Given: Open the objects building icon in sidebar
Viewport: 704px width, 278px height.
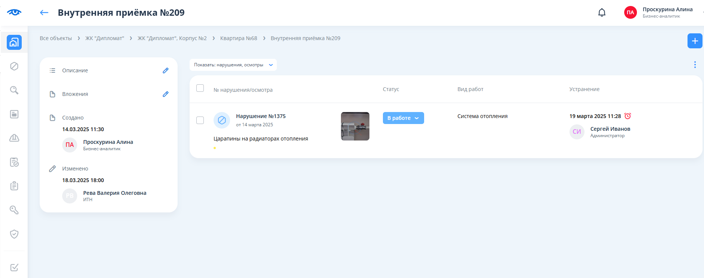Looking at the screenshot, I should coord(14,42).
